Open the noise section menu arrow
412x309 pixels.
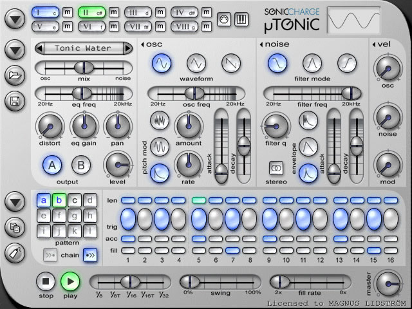(261, 44)
